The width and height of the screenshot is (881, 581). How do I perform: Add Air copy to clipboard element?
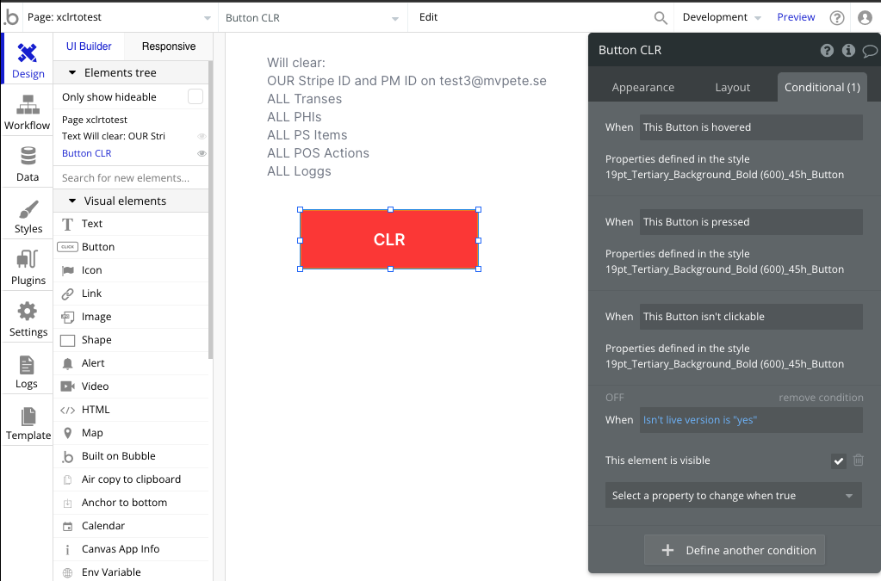click(131, 479)
